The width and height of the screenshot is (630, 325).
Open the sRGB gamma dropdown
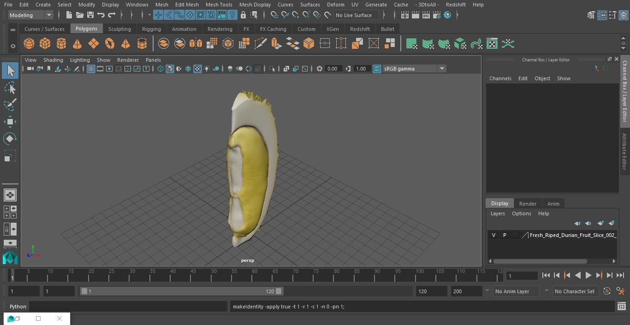(x=414, y=69)
